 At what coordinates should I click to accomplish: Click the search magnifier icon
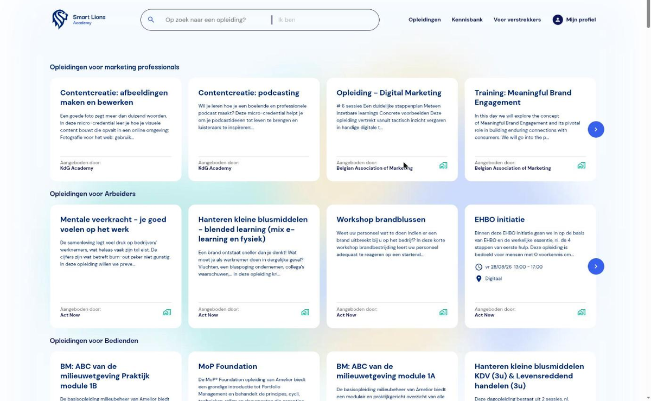[x=151, y=20]
